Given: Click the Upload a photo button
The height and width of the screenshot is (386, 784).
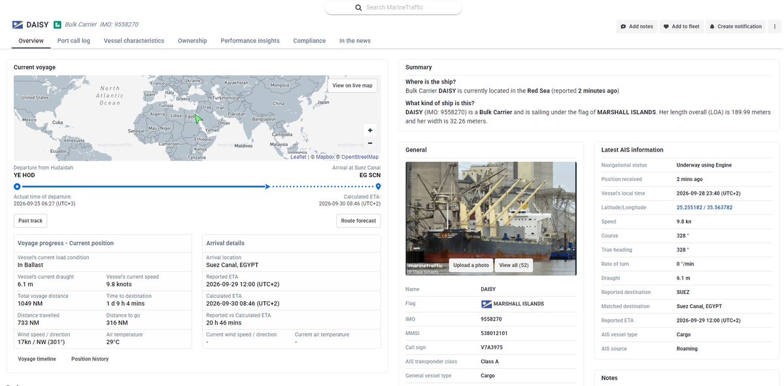Looking at the screenshot, I should 471,265.
